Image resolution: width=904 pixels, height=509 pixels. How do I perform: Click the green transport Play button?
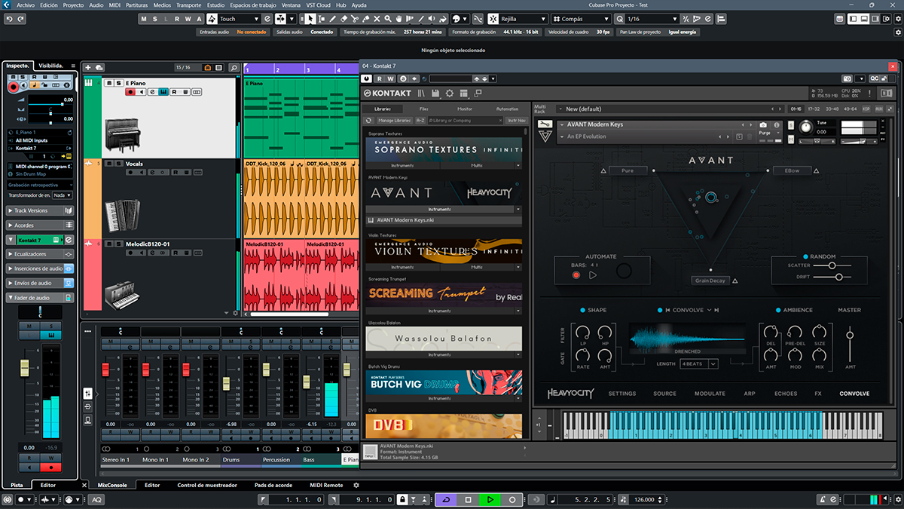(490, 499)
